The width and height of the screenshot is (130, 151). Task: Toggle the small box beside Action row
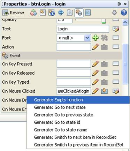(x=116, y=47)
